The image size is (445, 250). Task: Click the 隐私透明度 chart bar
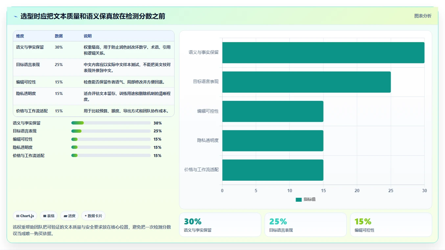tap(273, 141)
